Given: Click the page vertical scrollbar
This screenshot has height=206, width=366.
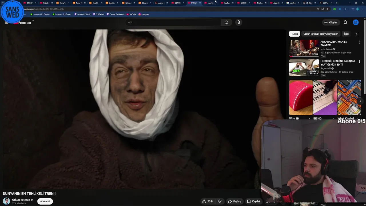Looking at the screenshot, I should (x=365, y=57).
